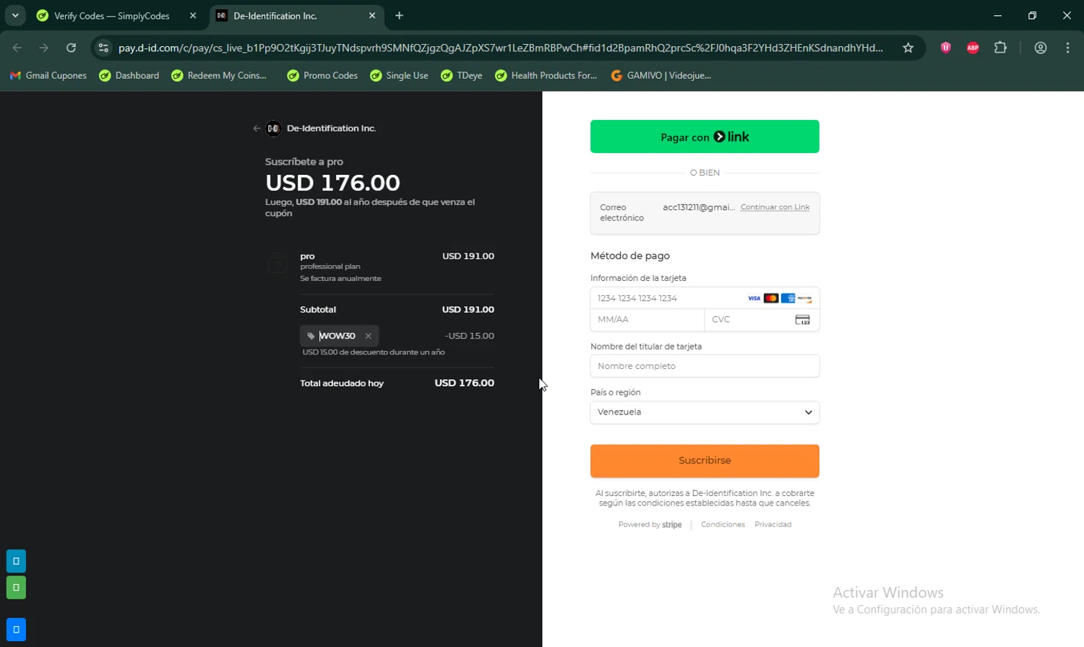Restore down the browser window
This screenshot has height=647, width=1084.
coord(1032,15)
